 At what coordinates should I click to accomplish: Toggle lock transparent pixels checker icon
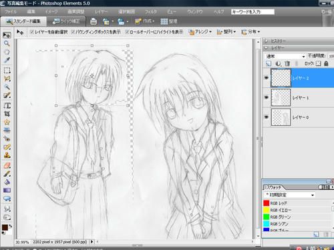click(319, 63)
